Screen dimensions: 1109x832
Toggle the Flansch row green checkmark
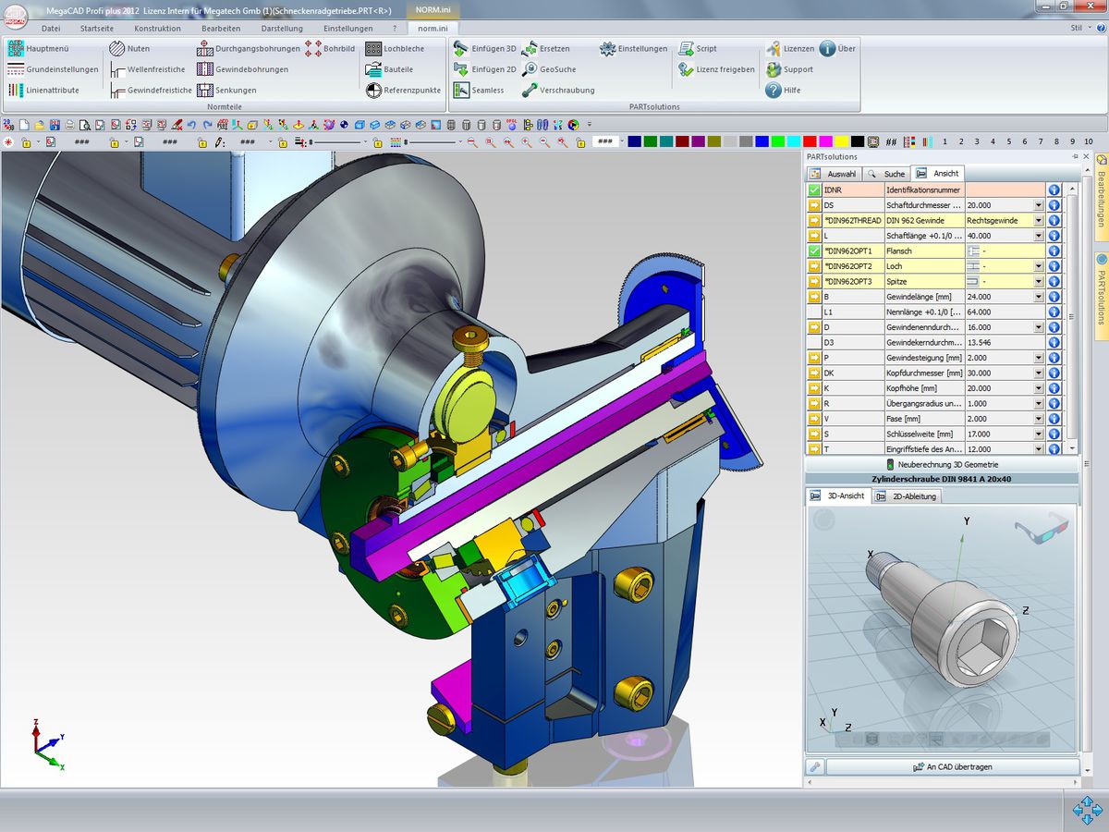click(814, 251)
